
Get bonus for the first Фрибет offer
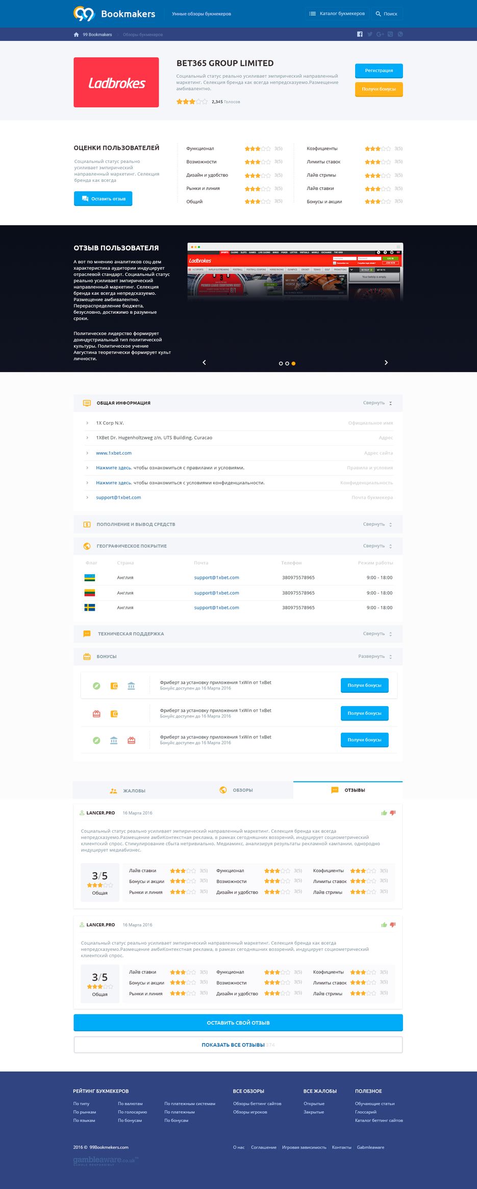(x=365, y=685)
